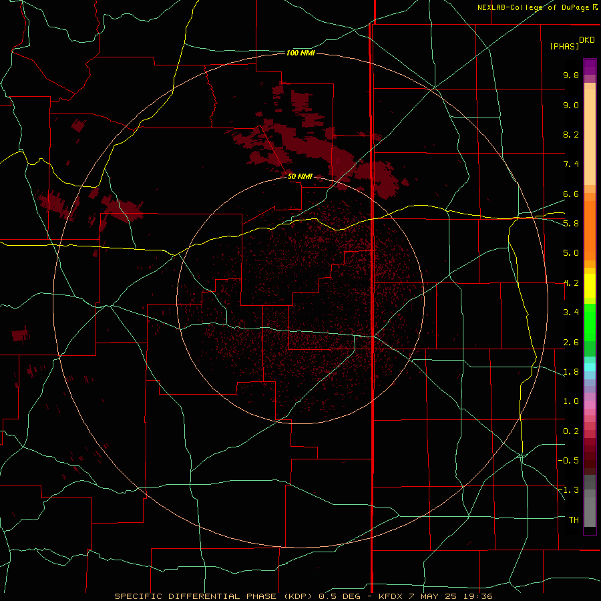The width and height of the screenshot is (601, 601).
Task: Pick the gray segment at the scale bottom
Action: point(590,512)
